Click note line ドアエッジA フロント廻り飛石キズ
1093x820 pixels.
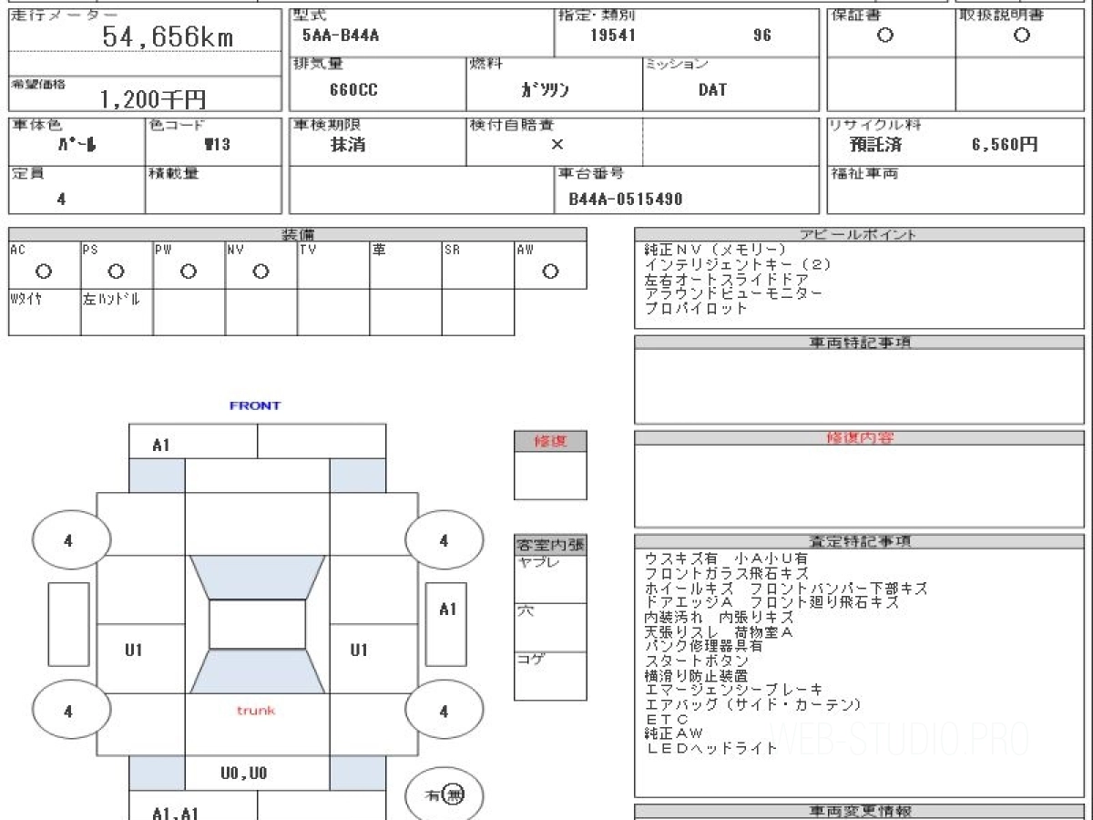coord(771,602)
